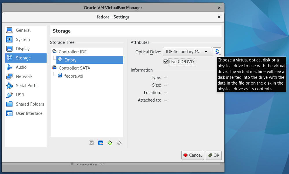Image resolution: width=289 pixels, height=174 pixels.
Task: Click the Optical Drive: label
Action: 148,52
